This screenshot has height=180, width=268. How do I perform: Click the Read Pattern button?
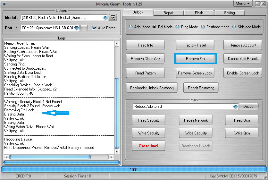click(x=146, y=73)
